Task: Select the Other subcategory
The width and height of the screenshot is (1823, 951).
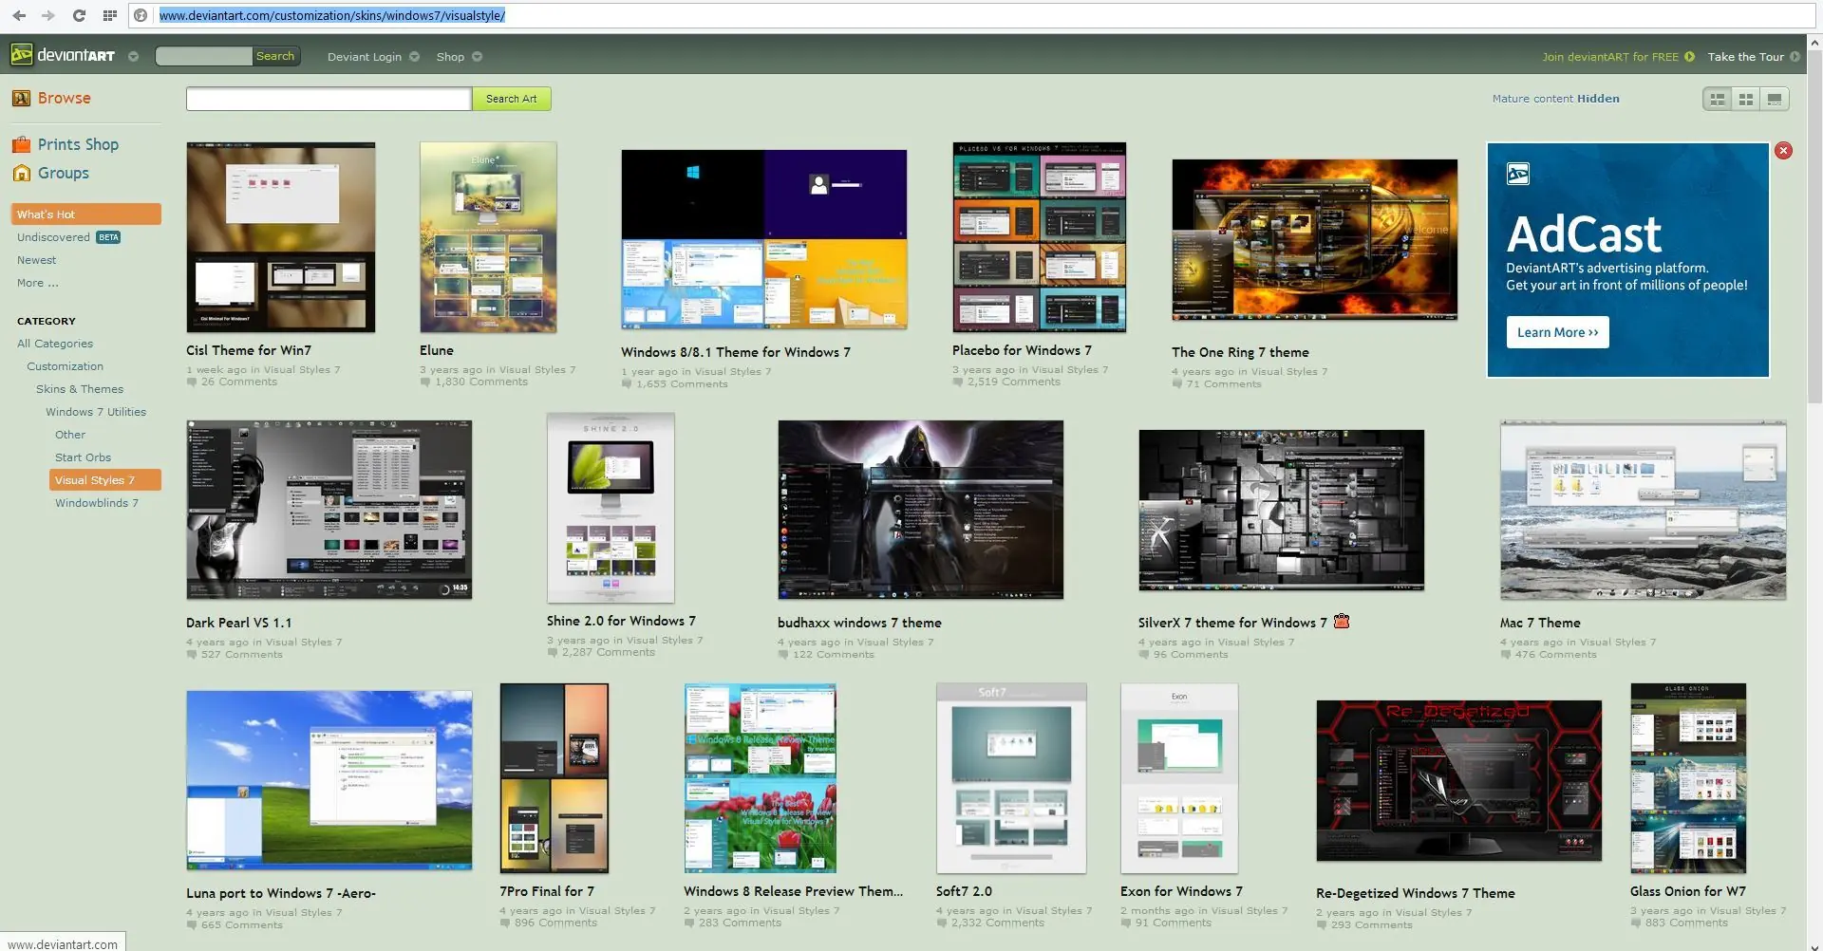Action: coord(70,435)
